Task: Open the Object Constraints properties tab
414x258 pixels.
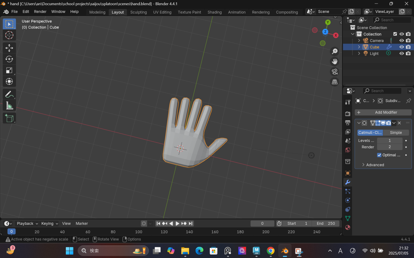Action: (x=348, y=209)
